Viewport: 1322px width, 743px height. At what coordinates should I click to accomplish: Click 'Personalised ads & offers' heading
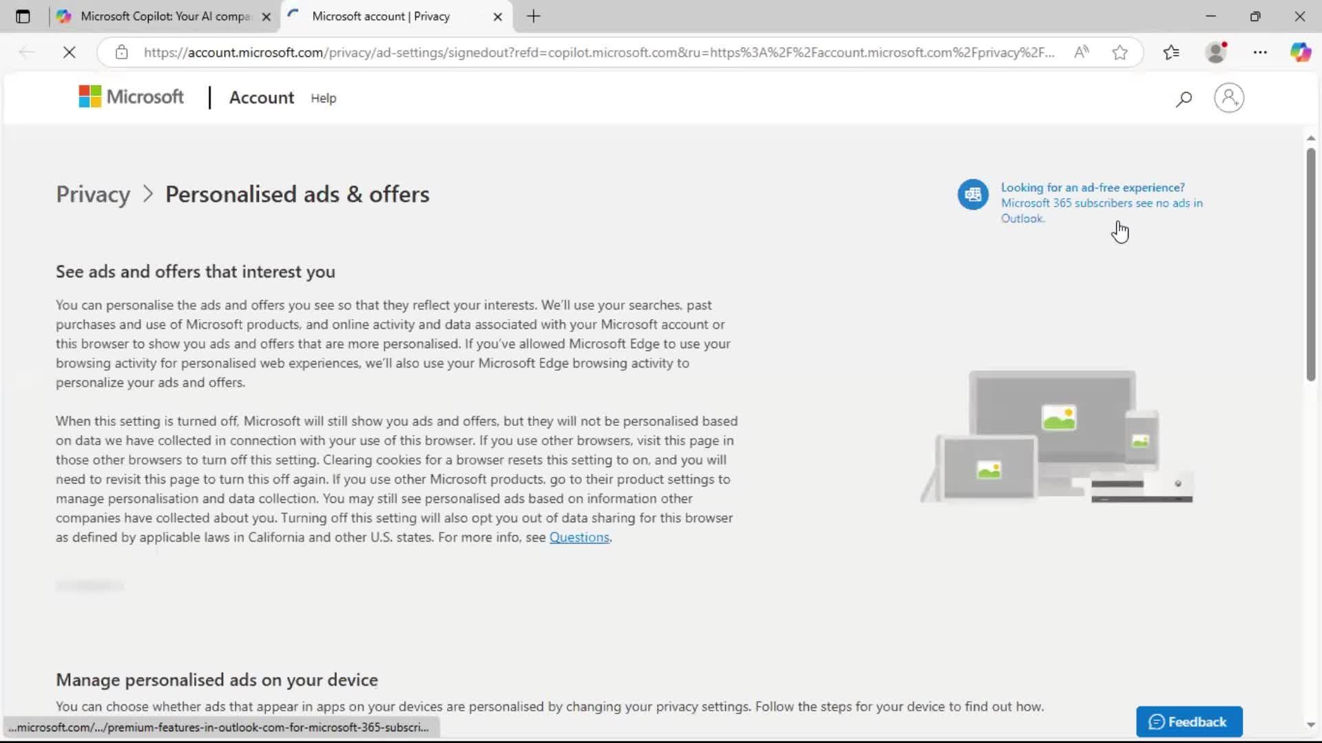pyautogui.click(x=297, y=195)
